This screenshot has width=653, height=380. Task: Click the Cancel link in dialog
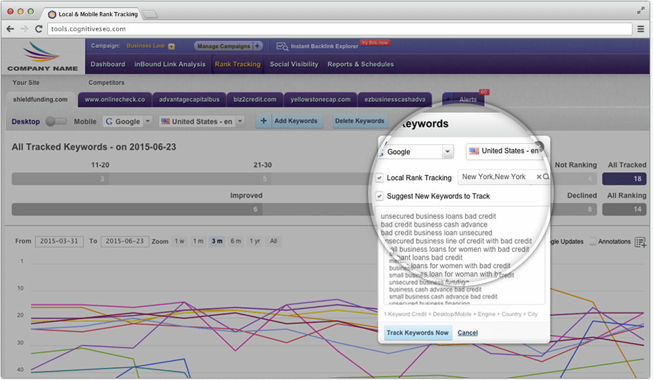coord(468,333)
